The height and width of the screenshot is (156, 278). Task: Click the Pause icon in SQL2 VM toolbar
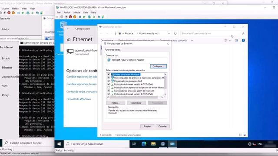[x=80, y=17]
